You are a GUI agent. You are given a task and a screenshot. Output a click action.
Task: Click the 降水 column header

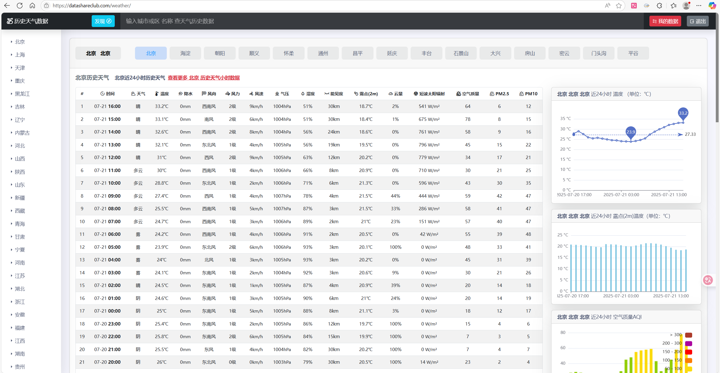pos(185,94)
